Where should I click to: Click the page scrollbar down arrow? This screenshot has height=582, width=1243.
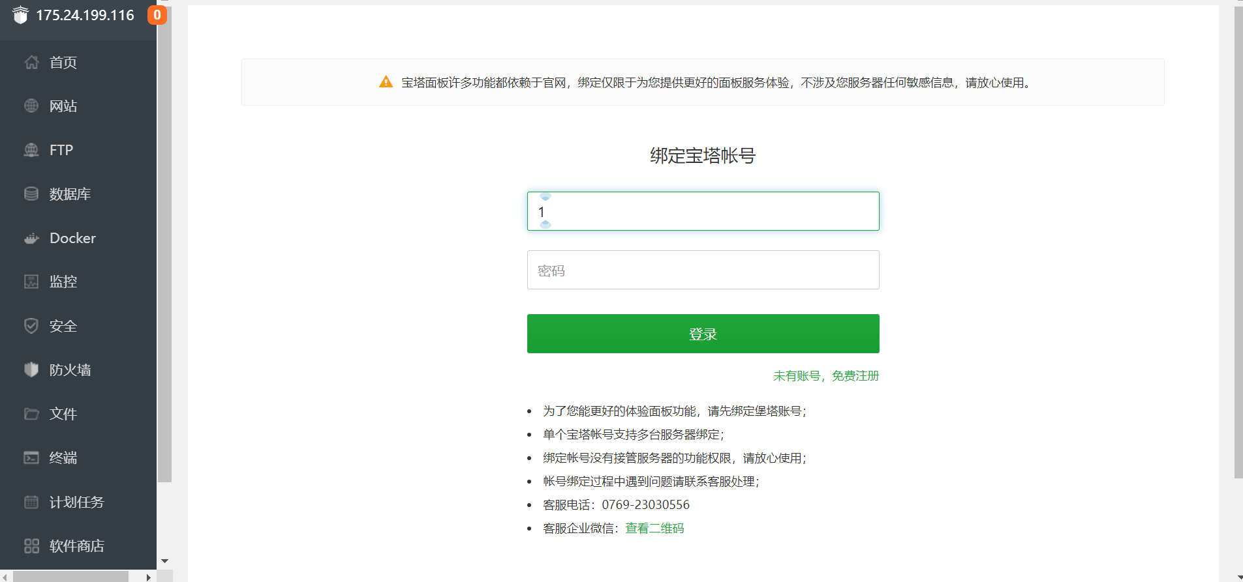[x=1238, y=577]
